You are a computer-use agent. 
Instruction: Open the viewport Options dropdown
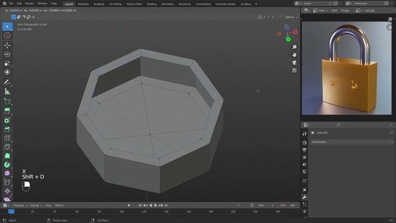click(x=291, y=17)
